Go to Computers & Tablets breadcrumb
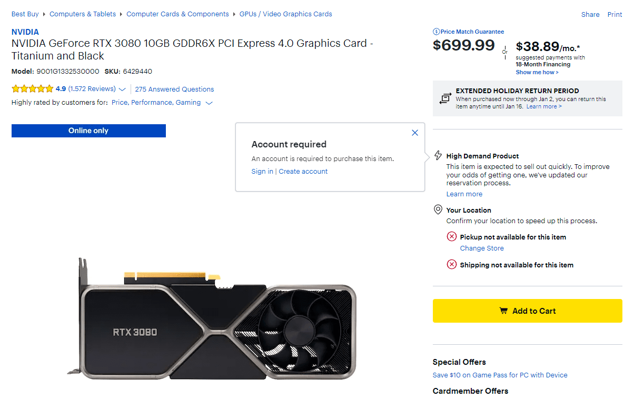 [83, 14]
